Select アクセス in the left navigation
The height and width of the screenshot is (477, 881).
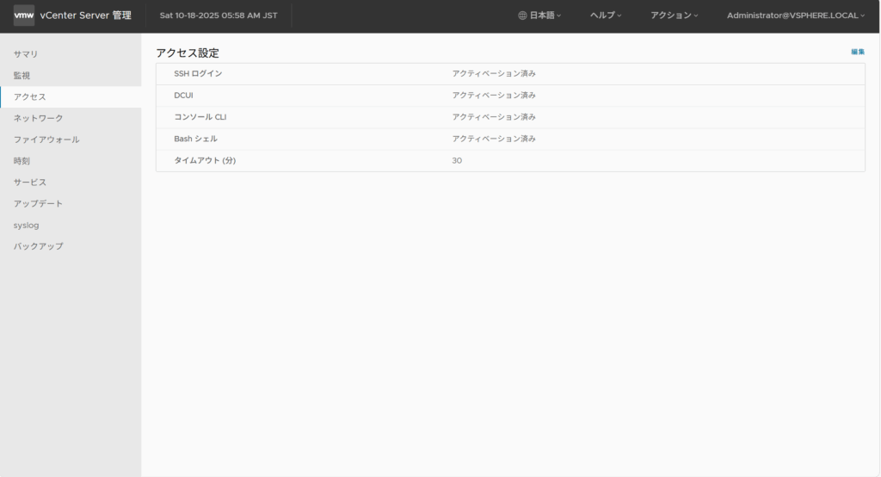30,97
